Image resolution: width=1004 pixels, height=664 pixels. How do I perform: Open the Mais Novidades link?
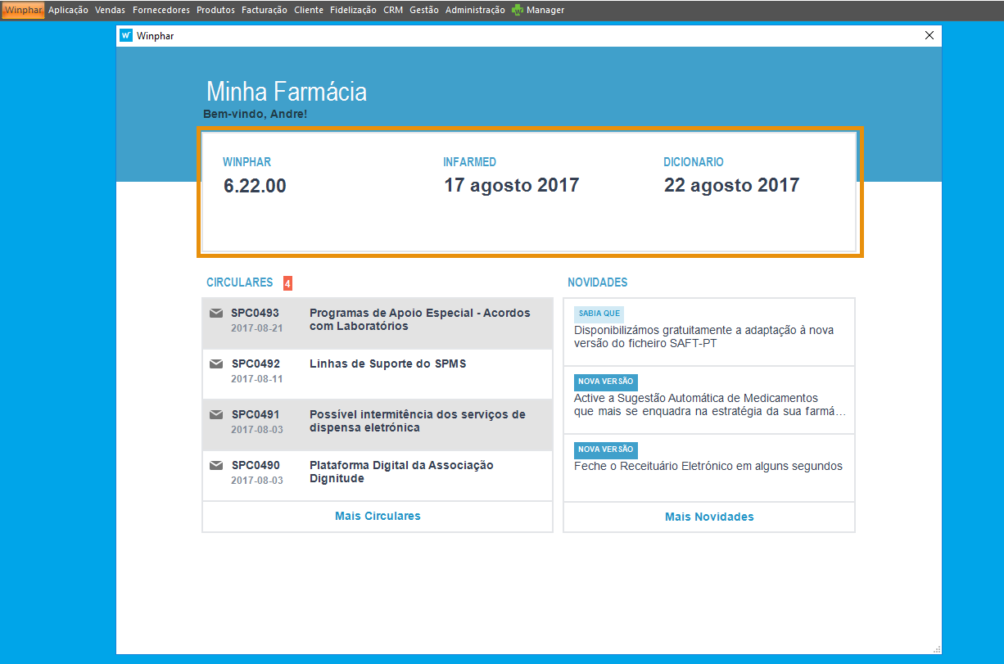(x=709, y=517)
